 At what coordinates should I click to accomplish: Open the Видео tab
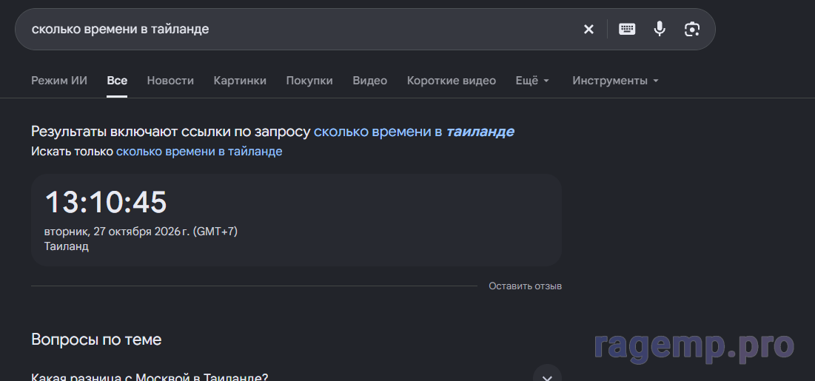[370, 81]
